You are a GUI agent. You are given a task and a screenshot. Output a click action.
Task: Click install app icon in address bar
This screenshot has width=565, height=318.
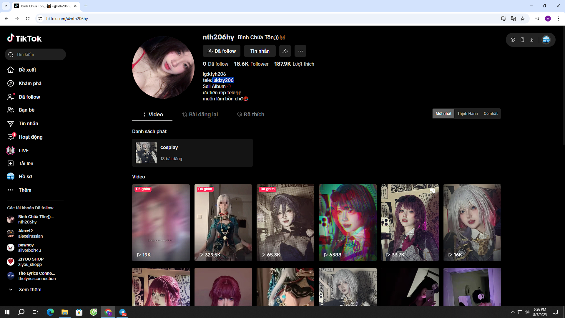[504, 19]
